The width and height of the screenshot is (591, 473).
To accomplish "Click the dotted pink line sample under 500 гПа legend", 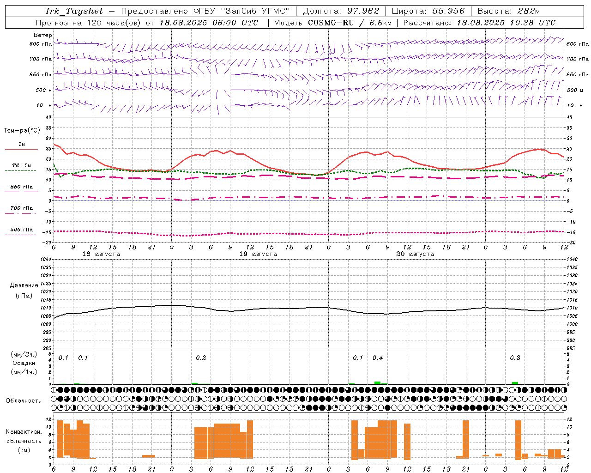I will point(20,235).
